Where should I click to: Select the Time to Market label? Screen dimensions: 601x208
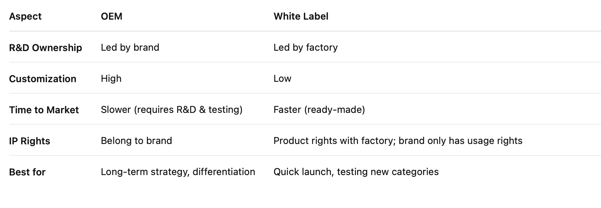[44, 110]
